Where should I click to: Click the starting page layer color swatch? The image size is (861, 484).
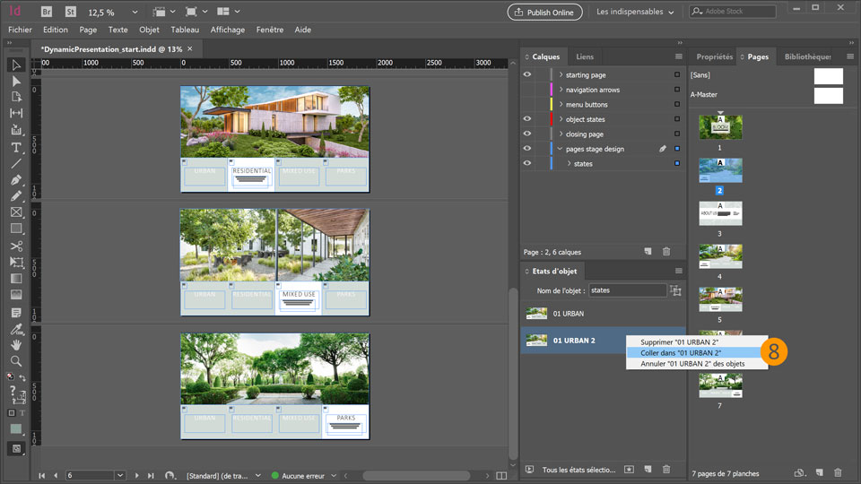tap(552, 74)
